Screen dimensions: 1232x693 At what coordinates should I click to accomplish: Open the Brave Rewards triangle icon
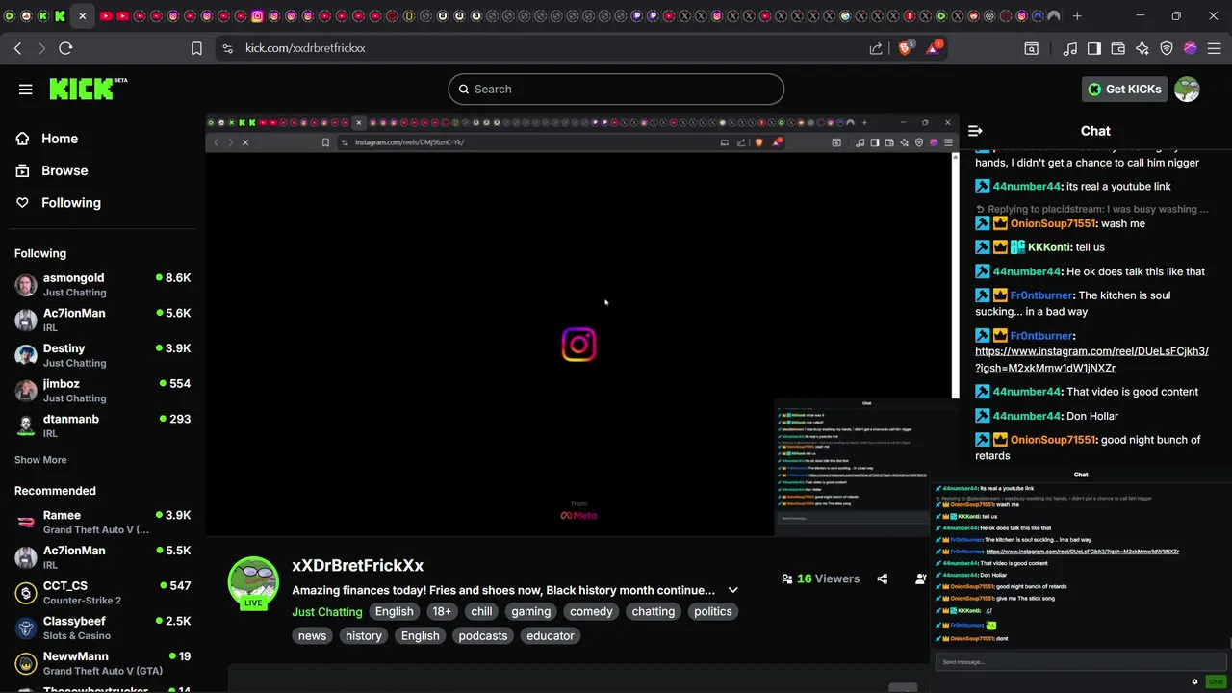point(934,48)
